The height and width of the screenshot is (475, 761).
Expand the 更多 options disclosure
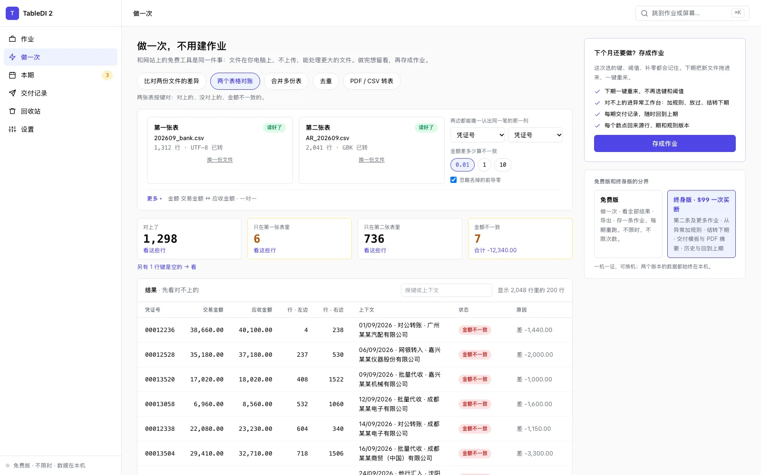pyautogui.click(x=154, y=199)
